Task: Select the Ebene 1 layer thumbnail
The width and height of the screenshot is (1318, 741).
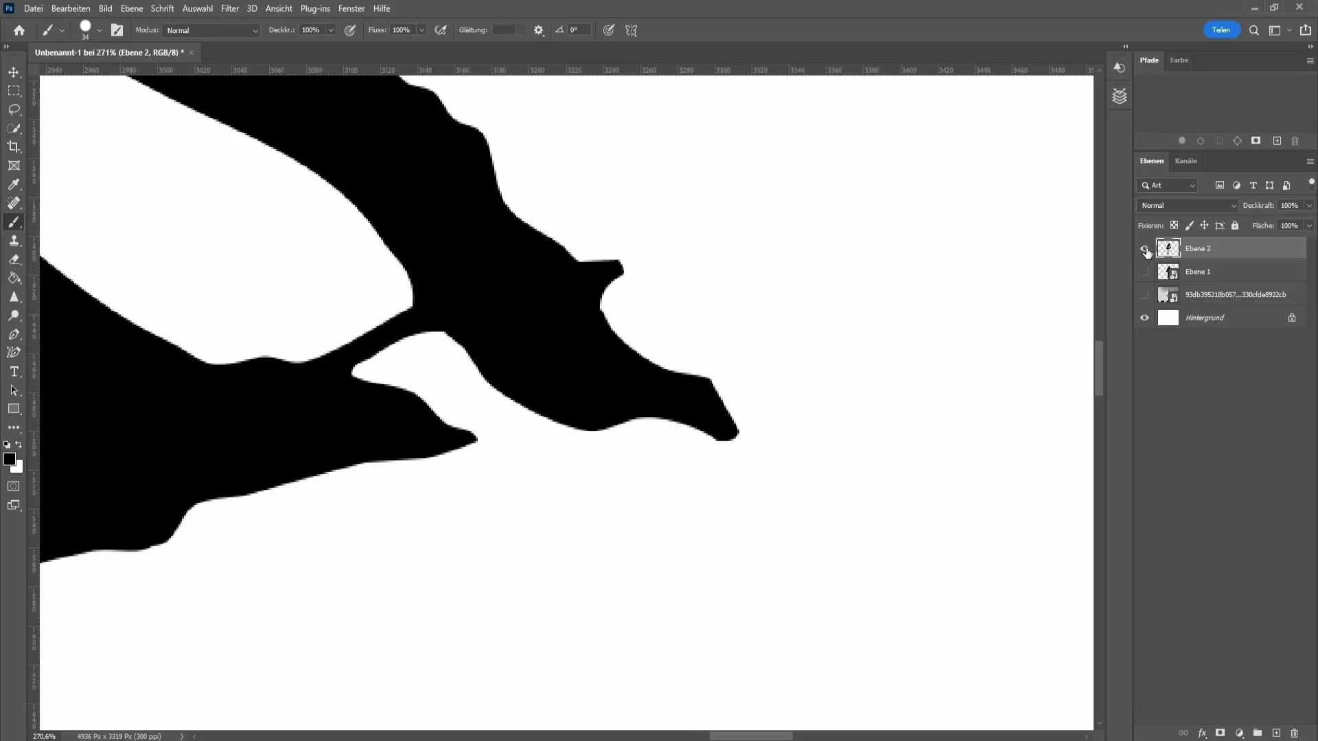Action: [1168, 272]
